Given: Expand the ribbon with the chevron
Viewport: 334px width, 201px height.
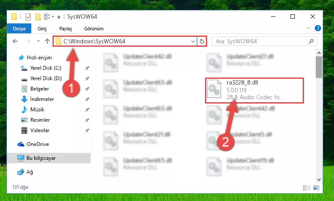Looking at the screenshot, I should 308,28.
